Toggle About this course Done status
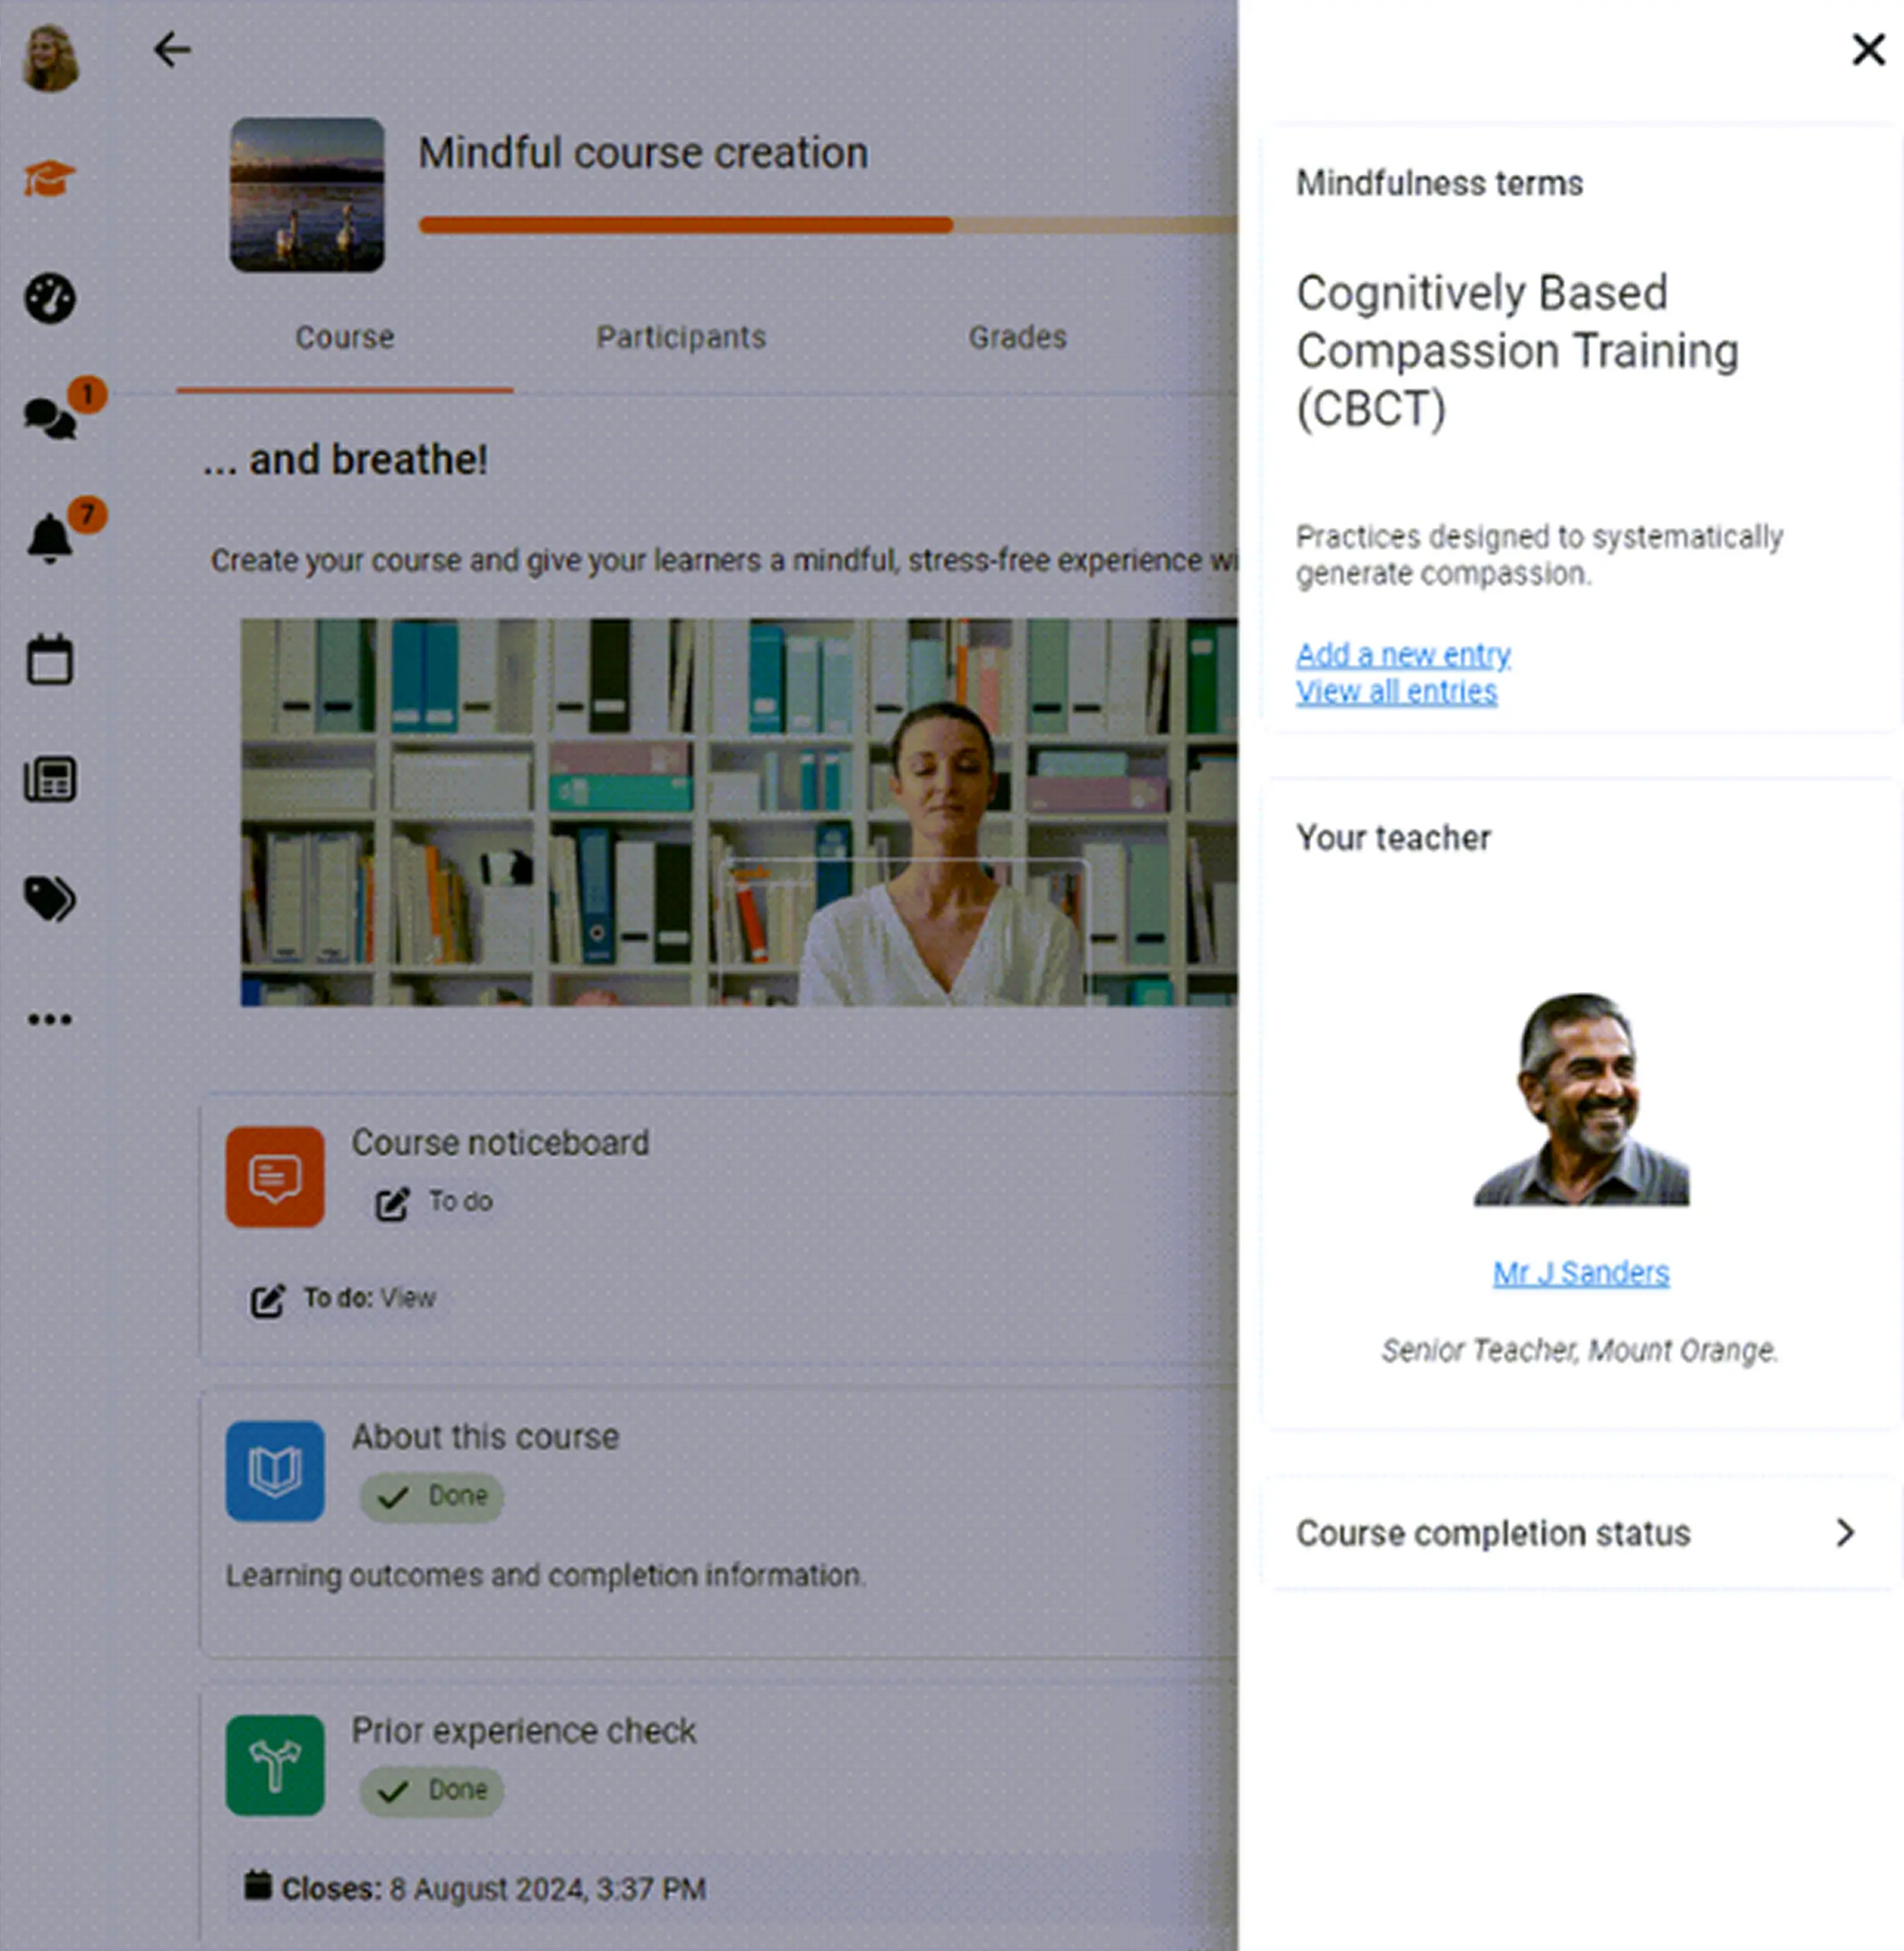The width and height of the screenshot is (1904, 1951). click(432, 1497)
